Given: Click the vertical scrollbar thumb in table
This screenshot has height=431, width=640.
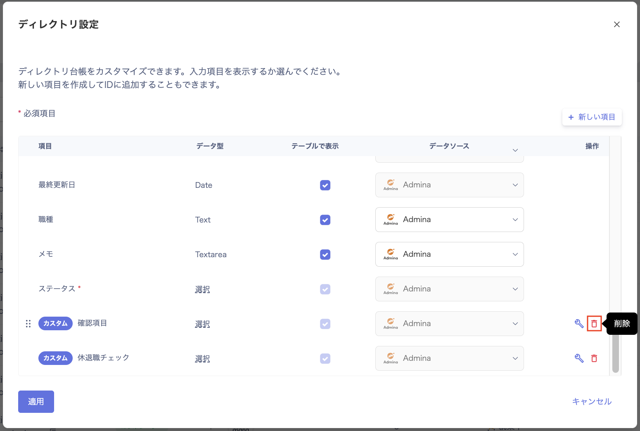Looking at the screenshot, I should pyautogui.click(x=615, y=353).
